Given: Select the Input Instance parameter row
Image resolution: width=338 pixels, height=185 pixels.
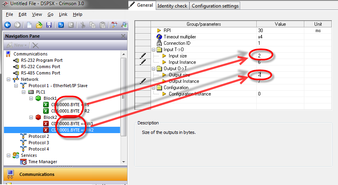Looking at the screenshot, I should 233,62.
